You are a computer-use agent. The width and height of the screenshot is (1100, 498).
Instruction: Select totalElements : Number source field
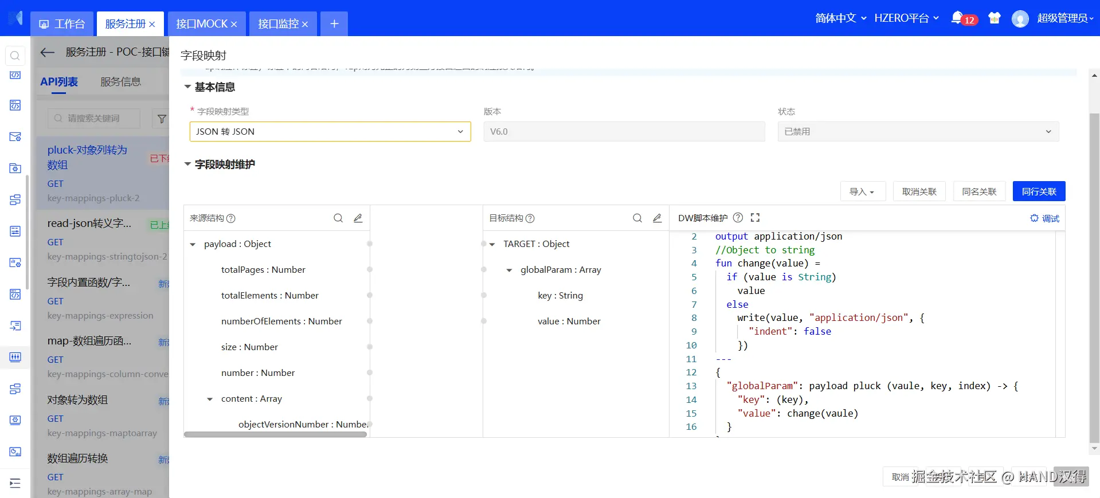coord(270,296)
